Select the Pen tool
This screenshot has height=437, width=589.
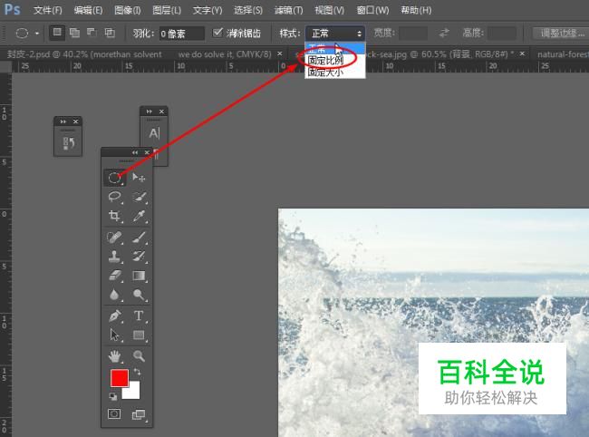(x=114, y=316)
